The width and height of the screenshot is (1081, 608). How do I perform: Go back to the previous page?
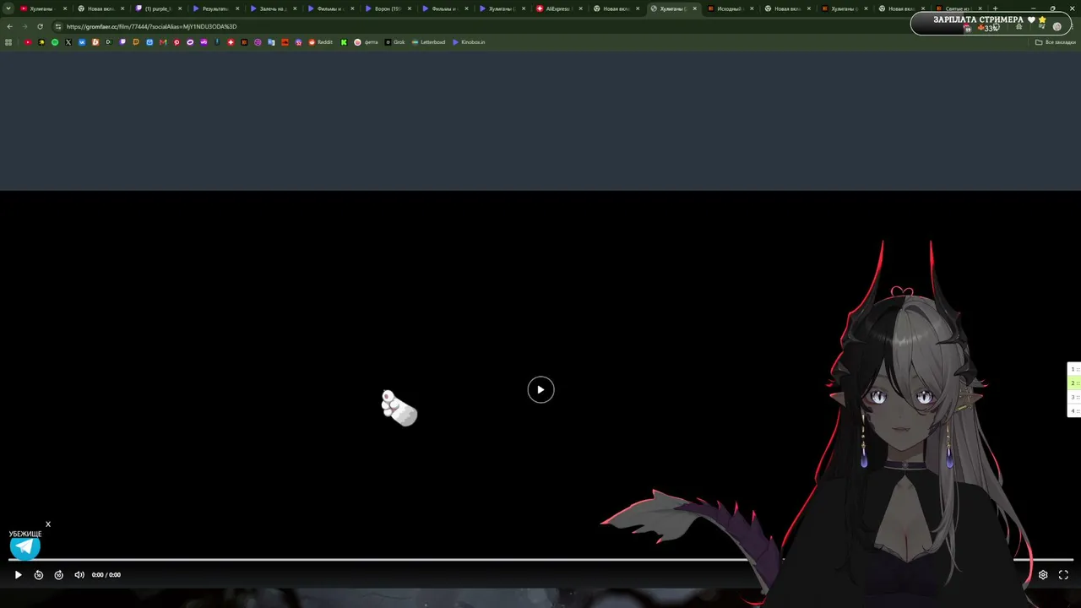9,26
